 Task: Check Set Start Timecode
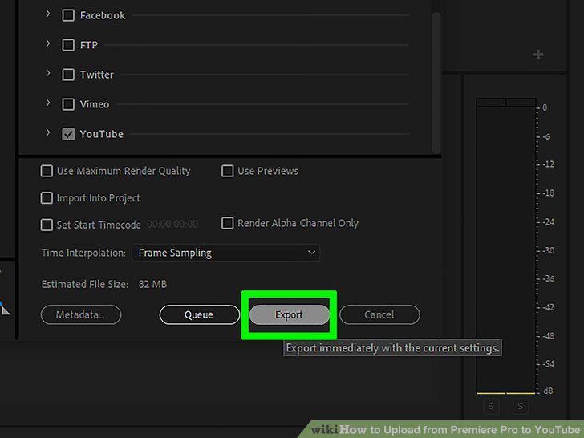(47, 225)
